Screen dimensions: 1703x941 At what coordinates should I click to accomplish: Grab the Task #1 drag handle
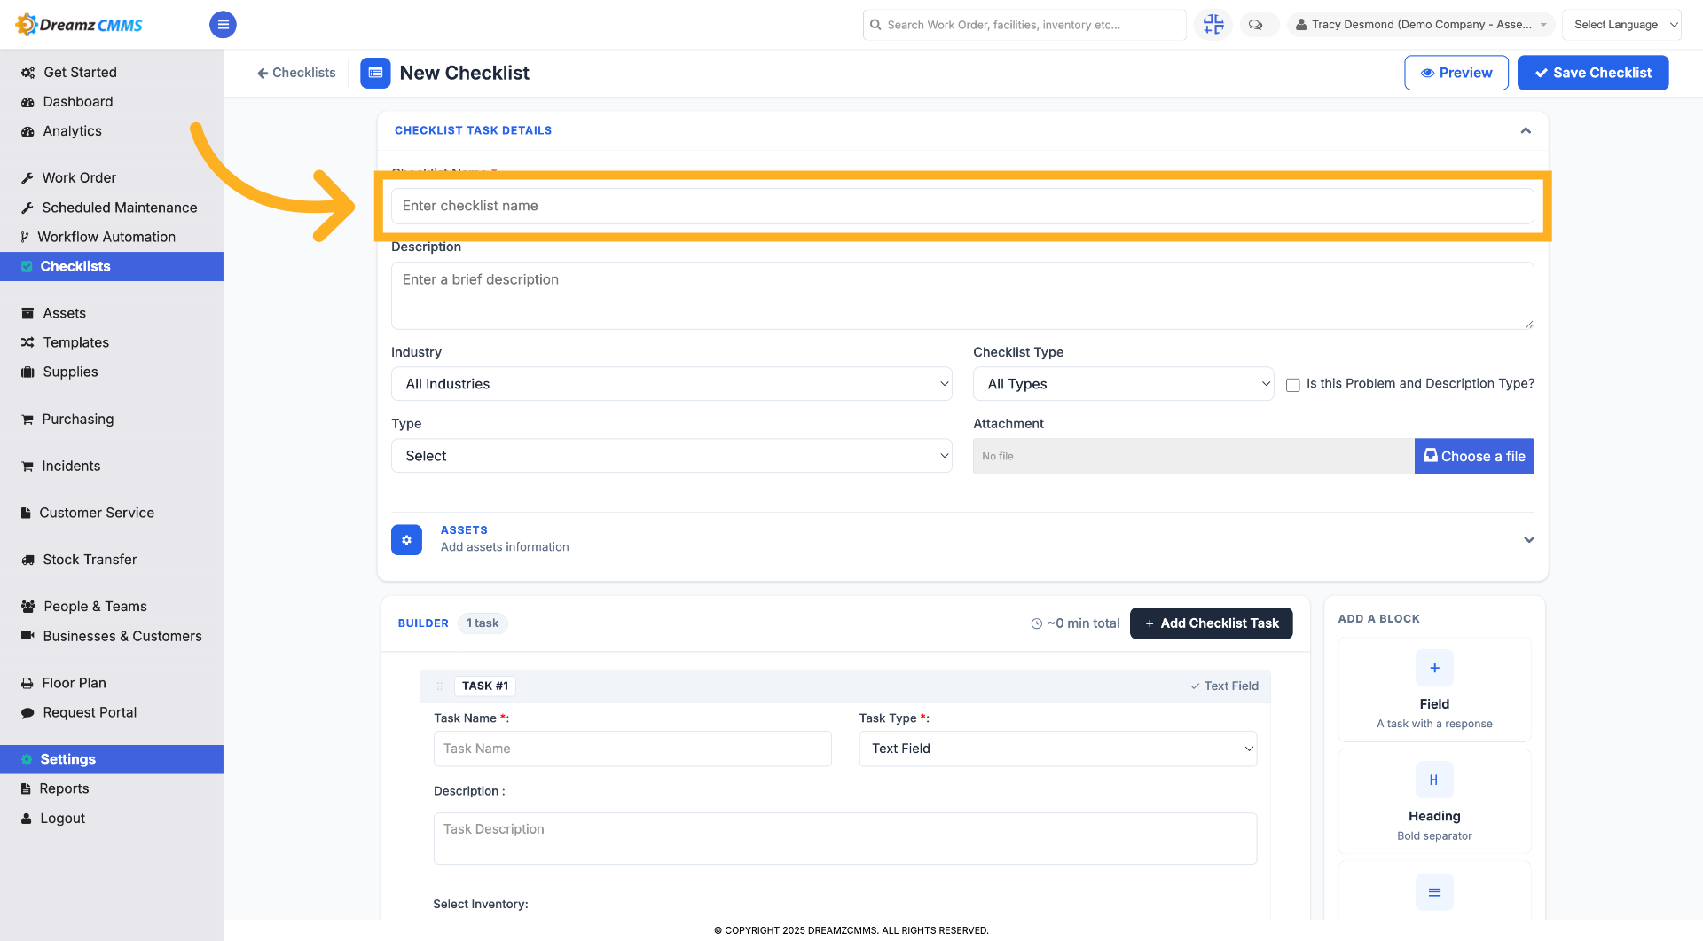(x=439, y=686)
